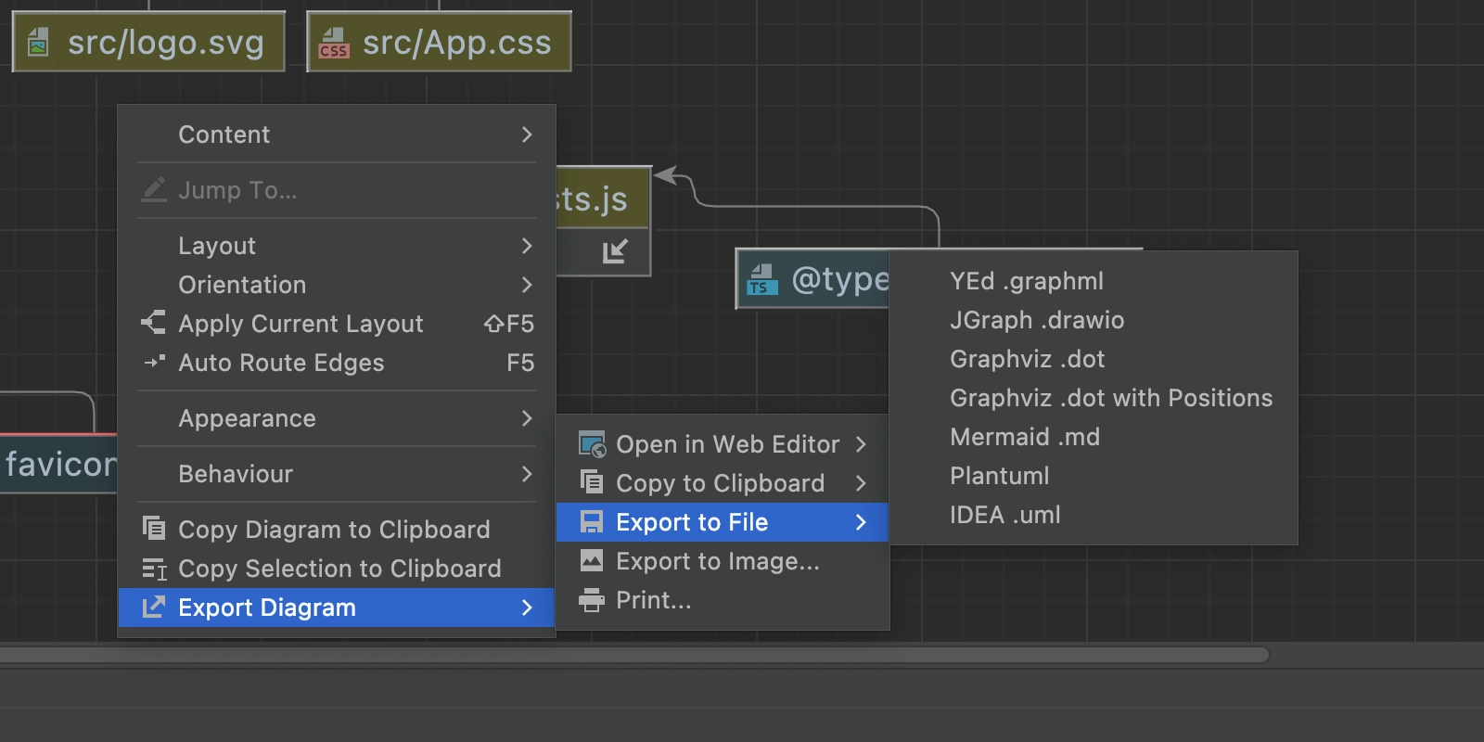Export as Graphviz .dot

coord(1094,359)
